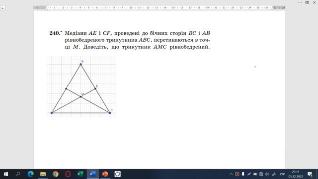Click the restore window layout icon

pyautogui.click(x=307, y=2)
